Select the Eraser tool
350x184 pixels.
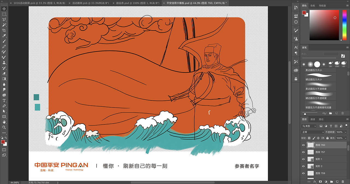pyautogui.click(x=4, y=73)
